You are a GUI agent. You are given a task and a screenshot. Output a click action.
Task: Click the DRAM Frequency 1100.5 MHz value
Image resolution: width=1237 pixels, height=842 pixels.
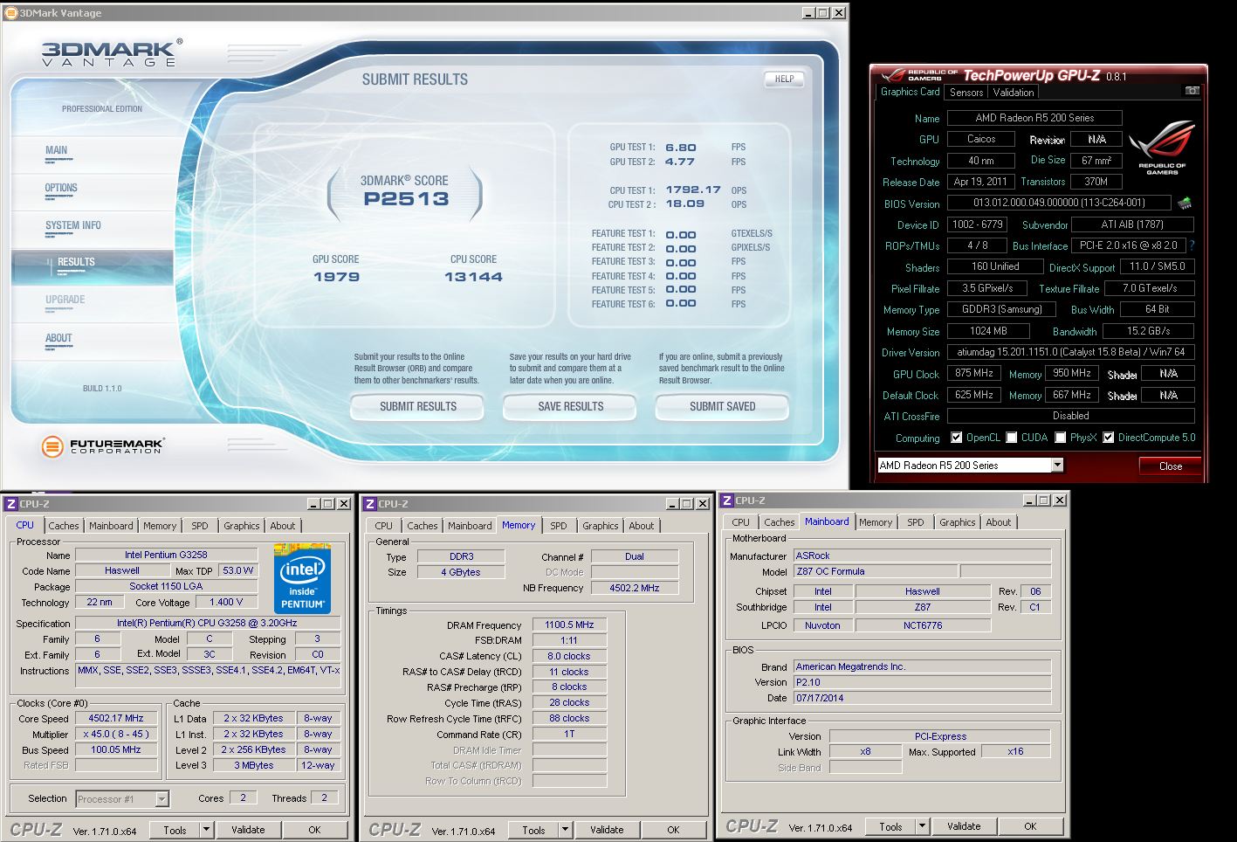coord(569,625)
